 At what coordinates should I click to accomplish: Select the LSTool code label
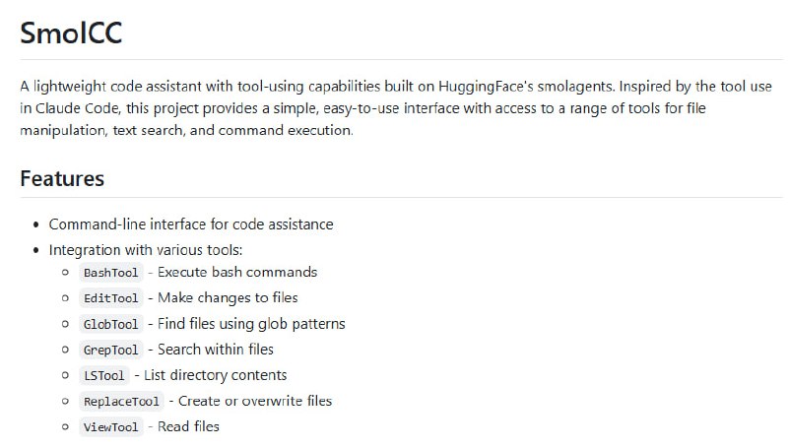coord(104,375)
